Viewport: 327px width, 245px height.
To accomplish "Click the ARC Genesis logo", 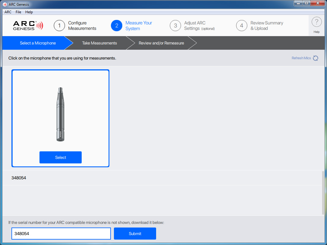I will [x=28, y=26].
